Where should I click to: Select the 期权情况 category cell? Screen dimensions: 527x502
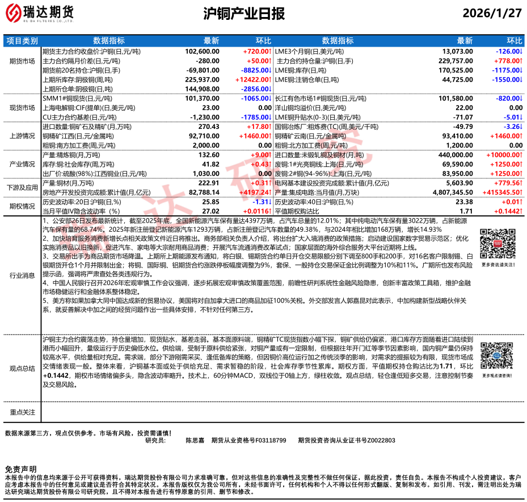[x=22, y=206]
